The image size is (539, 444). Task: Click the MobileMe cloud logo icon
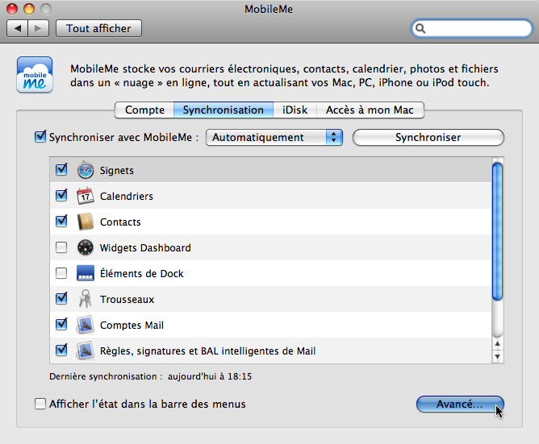click(x=35, y=75)
